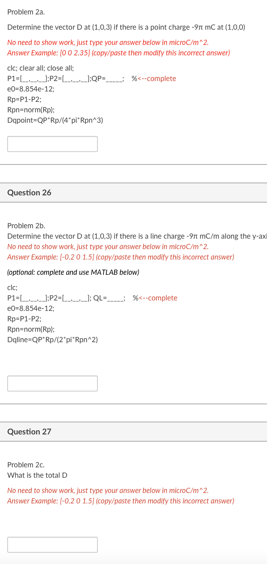Select the Question 26 header
The image size is (267, 564).
tap(29, 193)
